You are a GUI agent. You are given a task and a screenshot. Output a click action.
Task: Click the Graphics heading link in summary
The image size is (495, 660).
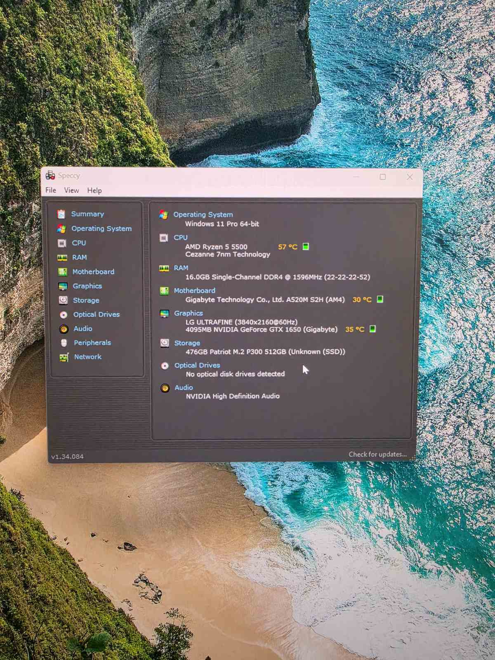click(188, 313)
